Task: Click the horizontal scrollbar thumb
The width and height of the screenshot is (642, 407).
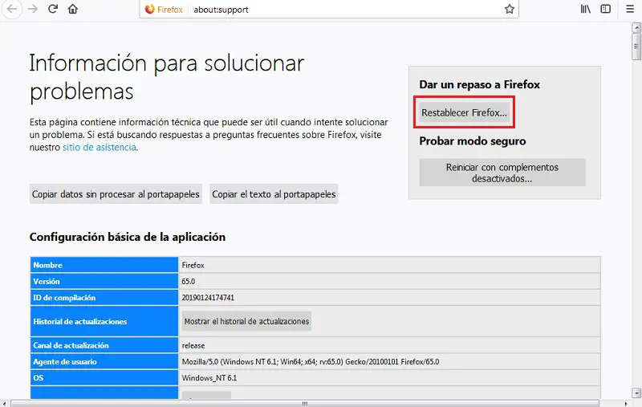Action: pyautogui.click(x=305, y=404)
